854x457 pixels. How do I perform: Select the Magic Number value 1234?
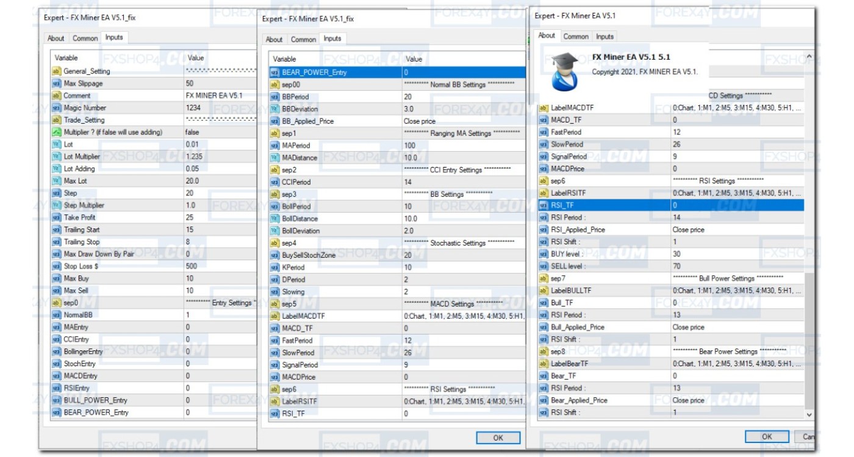(x=193, y=108)
